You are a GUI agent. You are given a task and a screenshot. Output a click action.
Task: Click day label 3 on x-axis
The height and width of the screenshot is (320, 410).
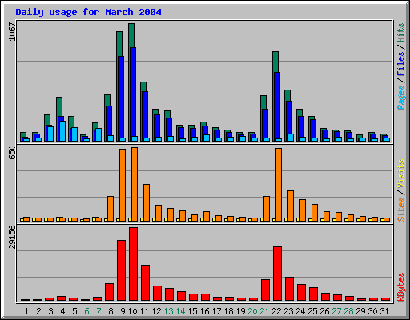pyautogui.click(x=50, y=311)
